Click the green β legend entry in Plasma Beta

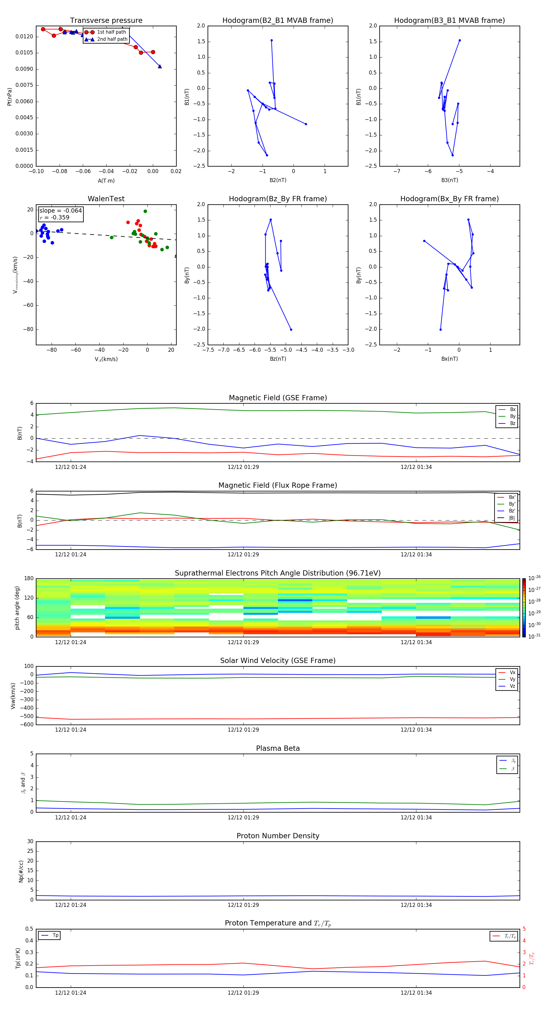coord(507,769)
